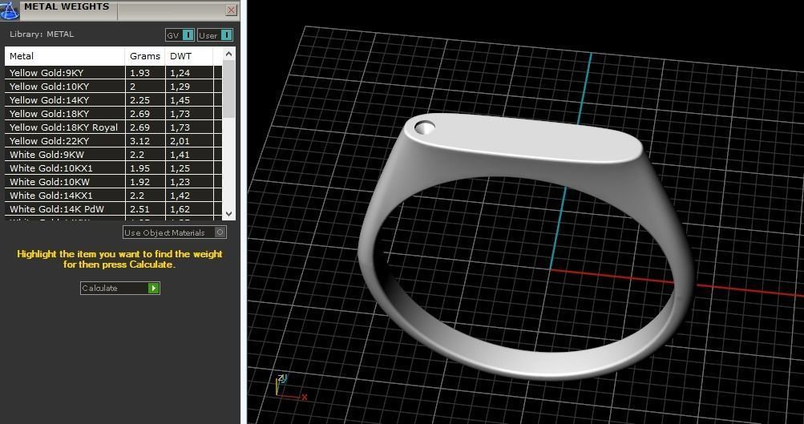804x424 pixels.
Task: Click the XYZ axis indicator in viewport
Action: tap(290, 387)
